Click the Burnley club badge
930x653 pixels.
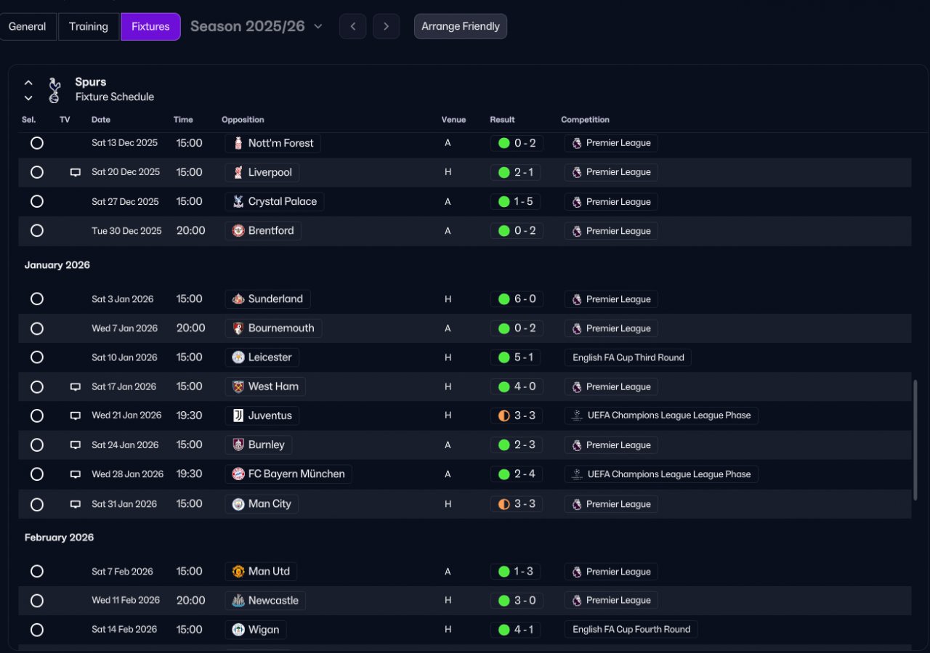238,445
